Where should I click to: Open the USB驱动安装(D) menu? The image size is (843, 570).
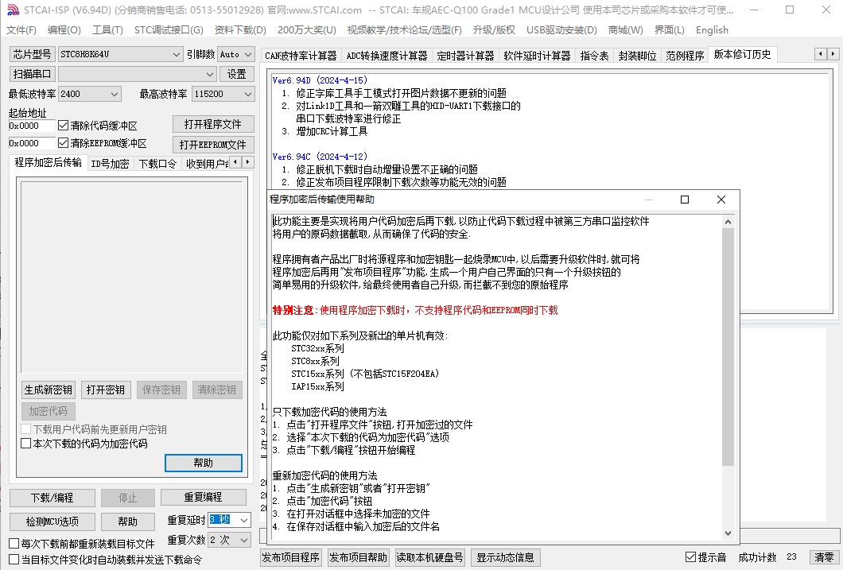pyautogui.click(x=561, y=30)
